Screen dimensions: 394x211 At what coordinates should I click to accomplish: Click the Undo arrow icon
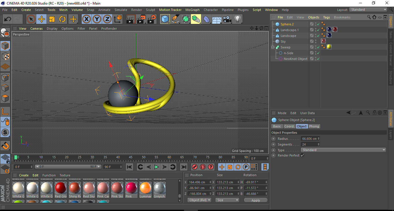(x=8, y=19)
